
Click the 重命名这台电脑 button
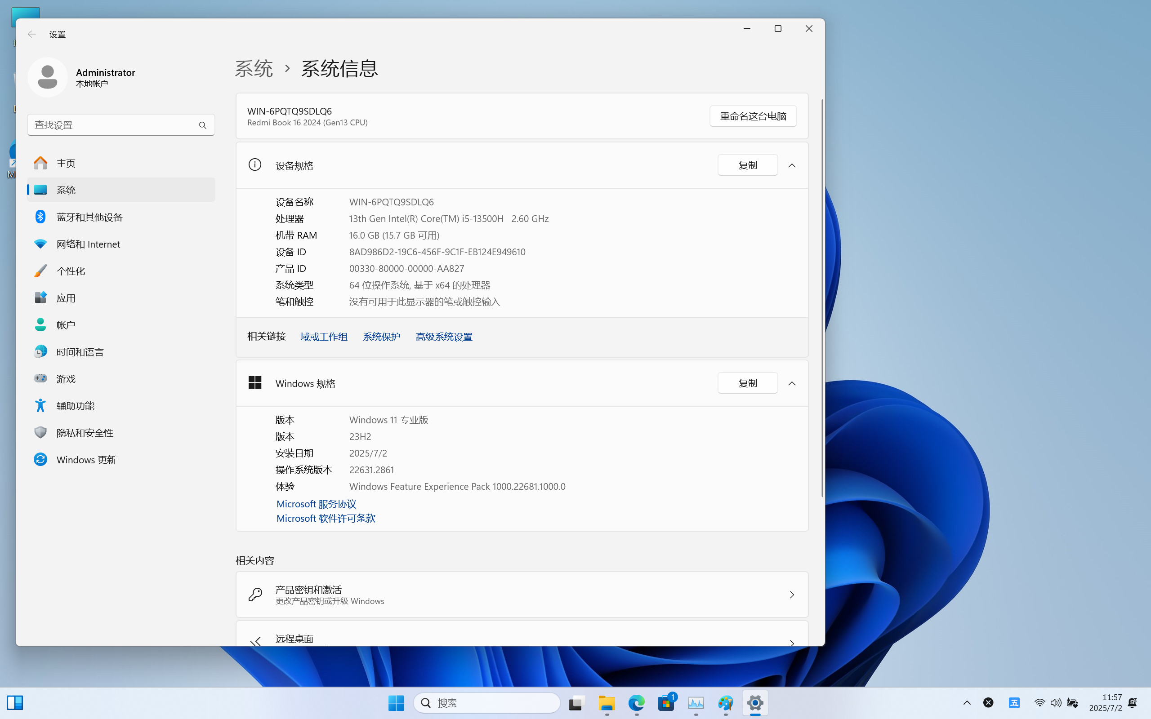(753, 116)
